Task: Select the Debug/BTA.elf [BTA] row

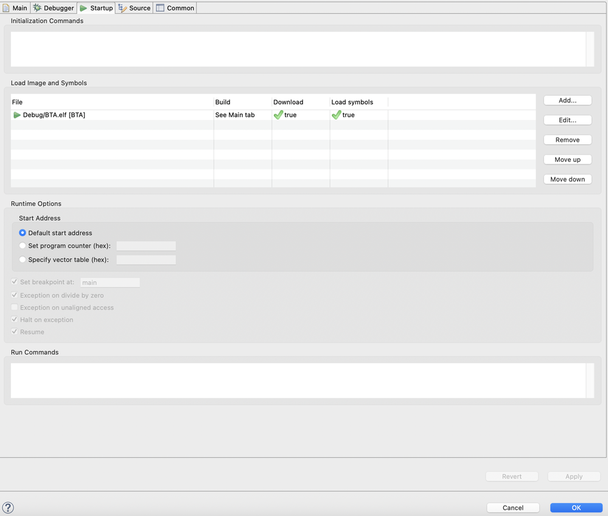Action: (273, 115)
